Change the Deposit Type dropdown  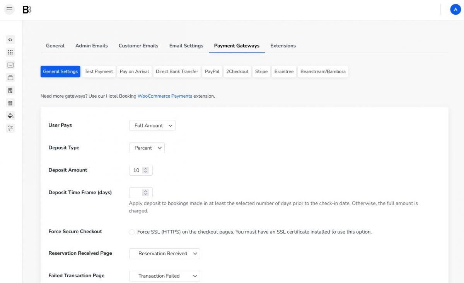(147, 147)
